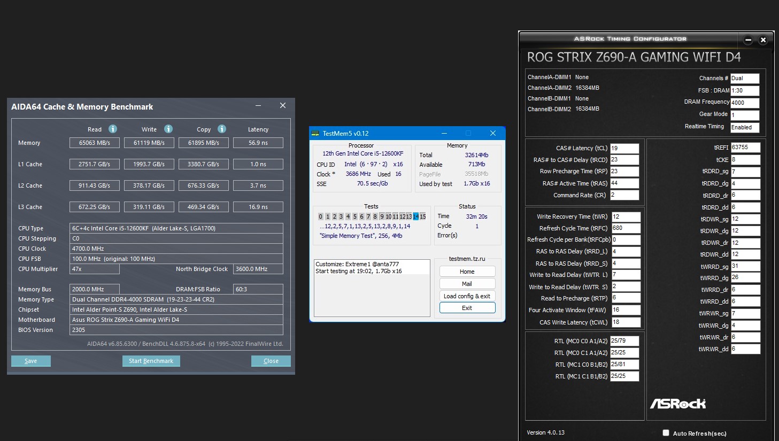
Task: Click the tCKE value field
Action: [746, 160]
